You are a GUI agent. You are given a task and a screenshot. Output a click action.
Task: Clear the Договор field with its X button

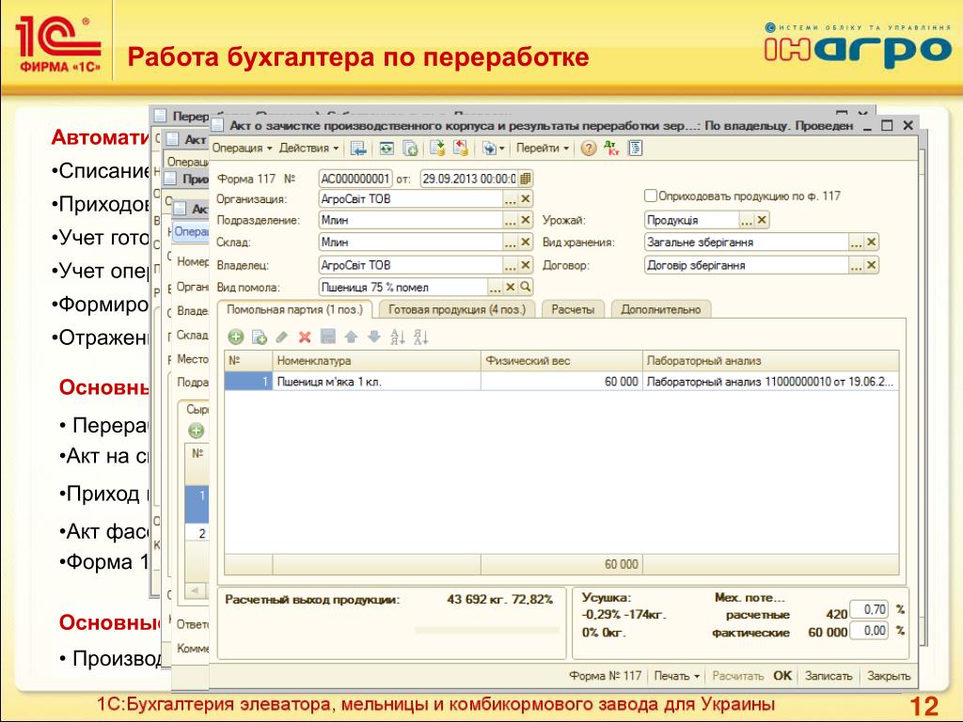[872, 264]
